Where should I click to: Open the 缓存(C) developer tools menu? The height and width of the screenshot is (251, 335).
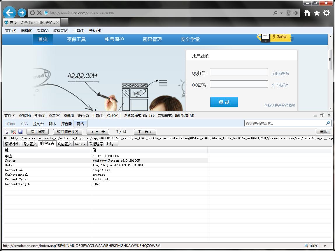(x=83, y=116)
